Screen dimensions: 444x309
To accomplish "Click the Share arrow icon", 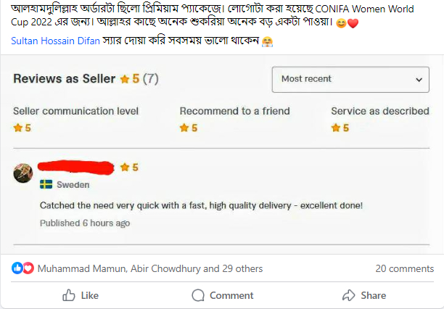I will (x=348, y=295).
